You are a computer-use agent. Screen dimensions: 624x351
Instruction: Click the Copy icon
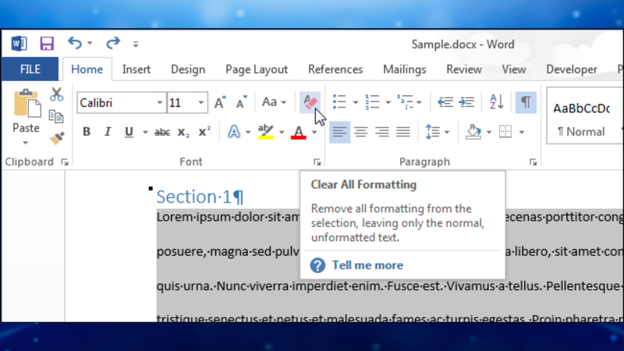56,116
